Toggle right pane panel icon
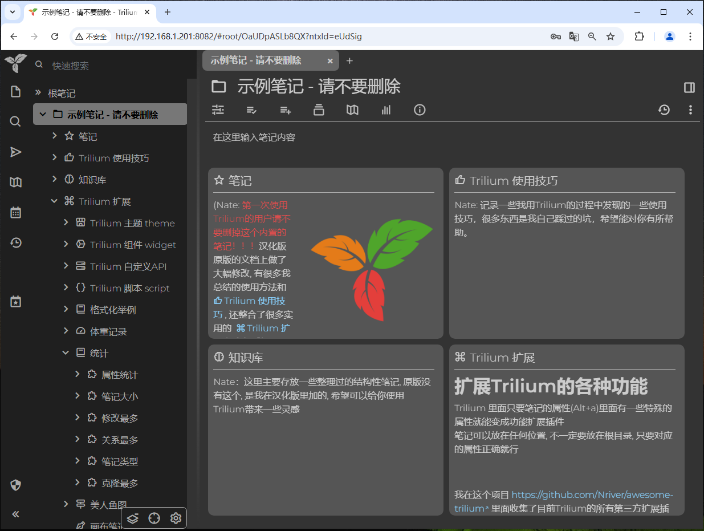This screenshot has height=531, width=704. pyautogui.click(x=689, y=87)
